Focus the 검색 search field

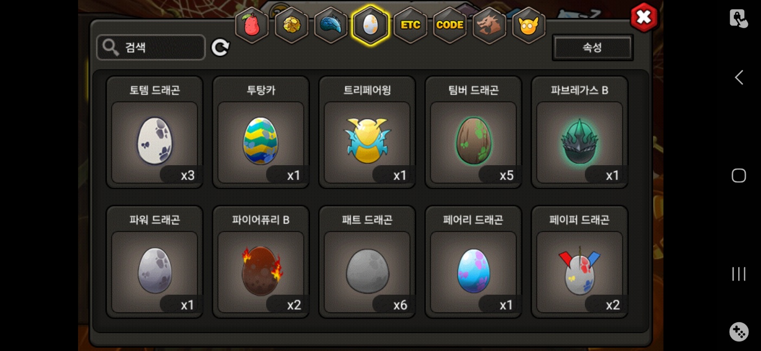(151, 47)
